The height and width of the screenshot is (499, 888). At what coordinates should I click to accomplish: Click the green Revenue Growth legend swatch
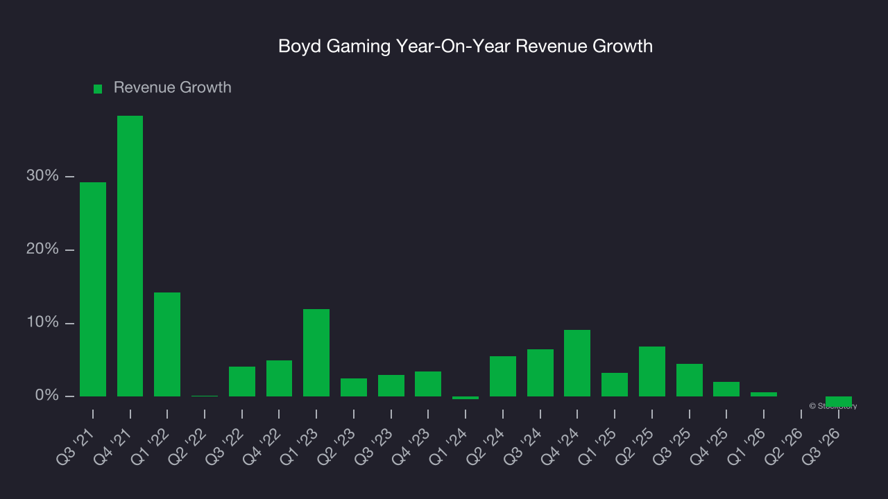click(x=98, y=89)
